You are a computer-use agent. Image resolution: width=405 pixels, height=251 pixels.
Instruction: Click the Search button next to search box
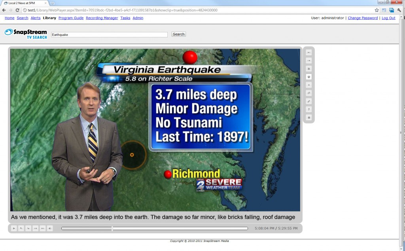(178, 34)
